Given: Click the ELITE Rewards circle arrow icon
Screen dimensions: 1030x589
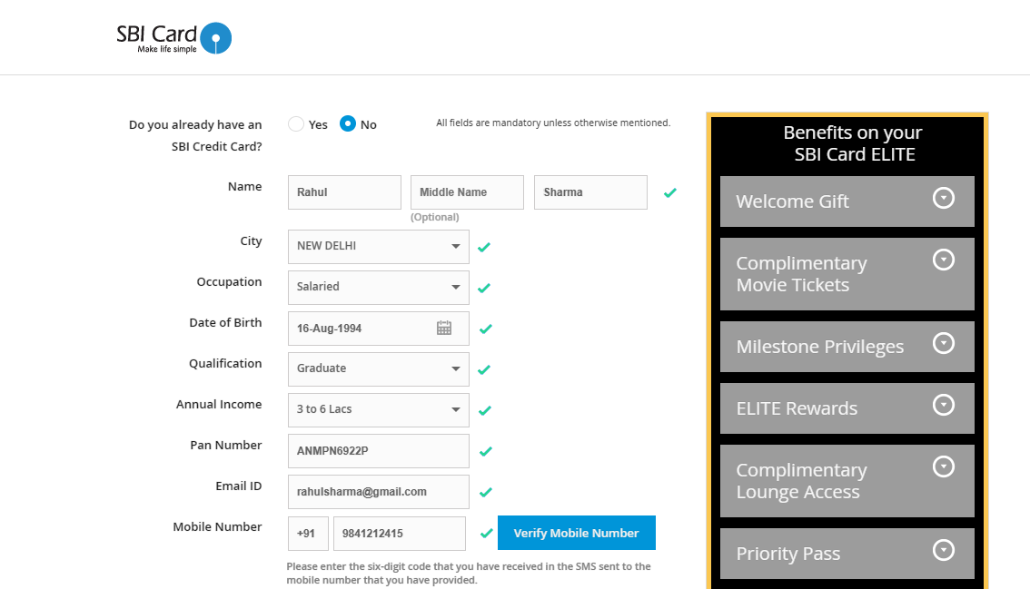Looking at the screenshot, I should 944,405.
